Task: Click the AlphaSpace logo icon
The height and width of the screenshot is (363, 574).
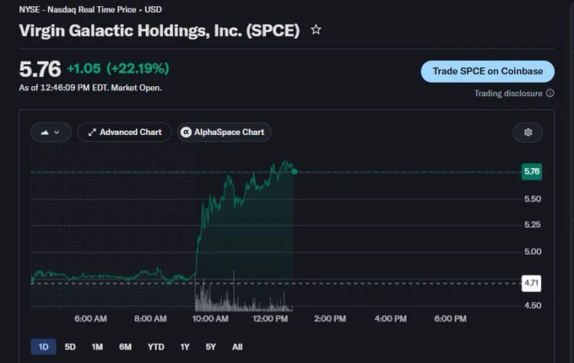Action: coord(186,132)
